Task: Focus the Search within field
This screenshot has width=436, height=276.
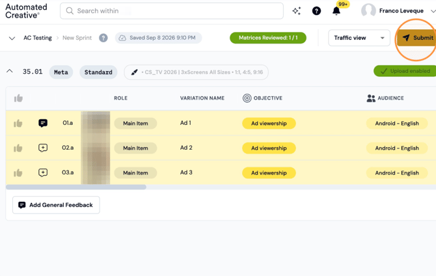Action: click(172, 11)
